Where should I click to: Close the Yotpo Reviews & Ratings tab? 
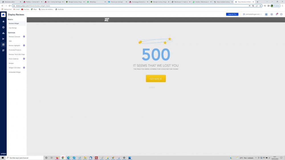[x=253, y=2]
